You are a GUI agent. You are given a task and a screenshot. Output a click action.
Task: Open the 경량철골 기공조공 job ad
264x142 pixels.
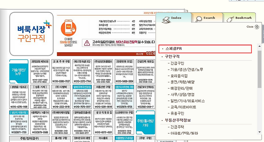point(19,97)
